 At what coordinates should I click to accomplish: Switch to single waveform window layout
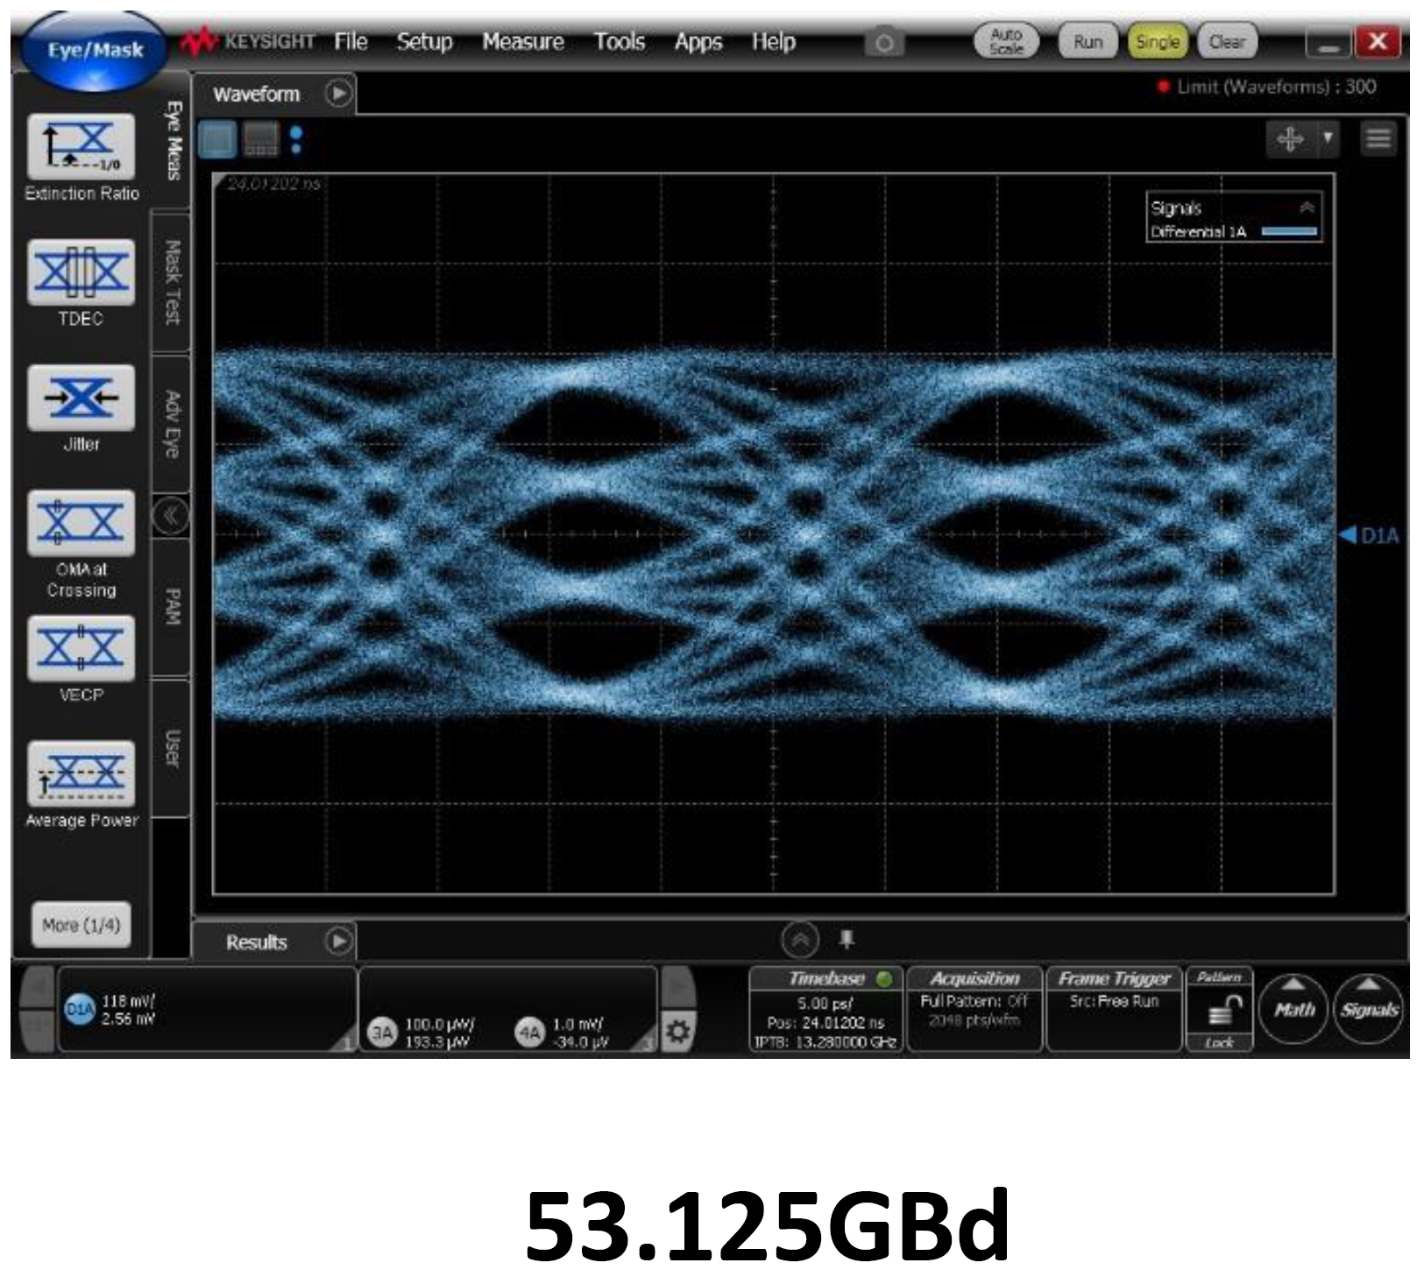coord(217,139)
